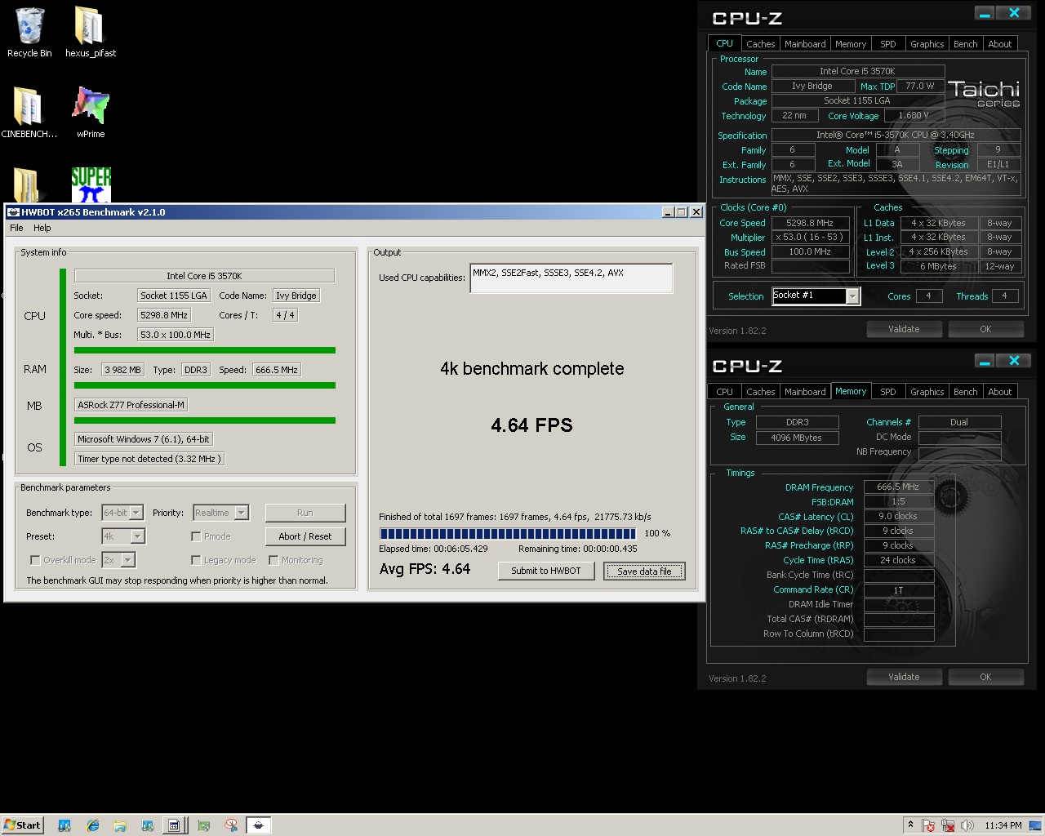Image resolution: width=1045 pixels, height=836 pixels.
Task: Open the CINEBENCH folder desktop icon
Action: click(x=29, y=113)
